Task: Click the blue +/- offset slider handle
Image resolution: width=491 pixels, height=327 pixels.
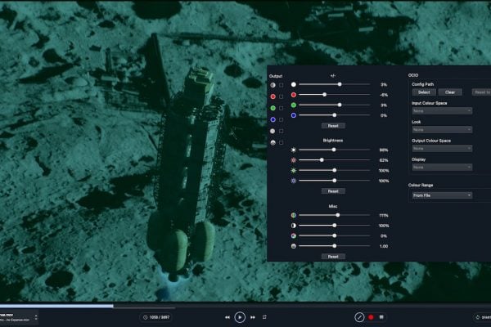Action: (x=335, y=115)
